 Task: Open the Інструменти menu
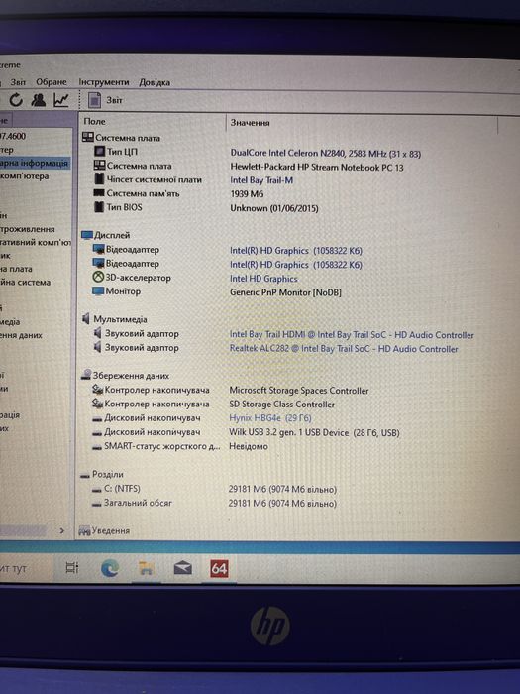[104, 82]
